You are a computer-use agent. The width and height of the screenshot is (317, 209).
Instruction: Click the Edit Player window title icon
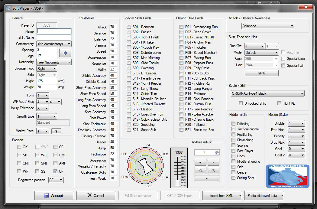click(x=8, y=8)
